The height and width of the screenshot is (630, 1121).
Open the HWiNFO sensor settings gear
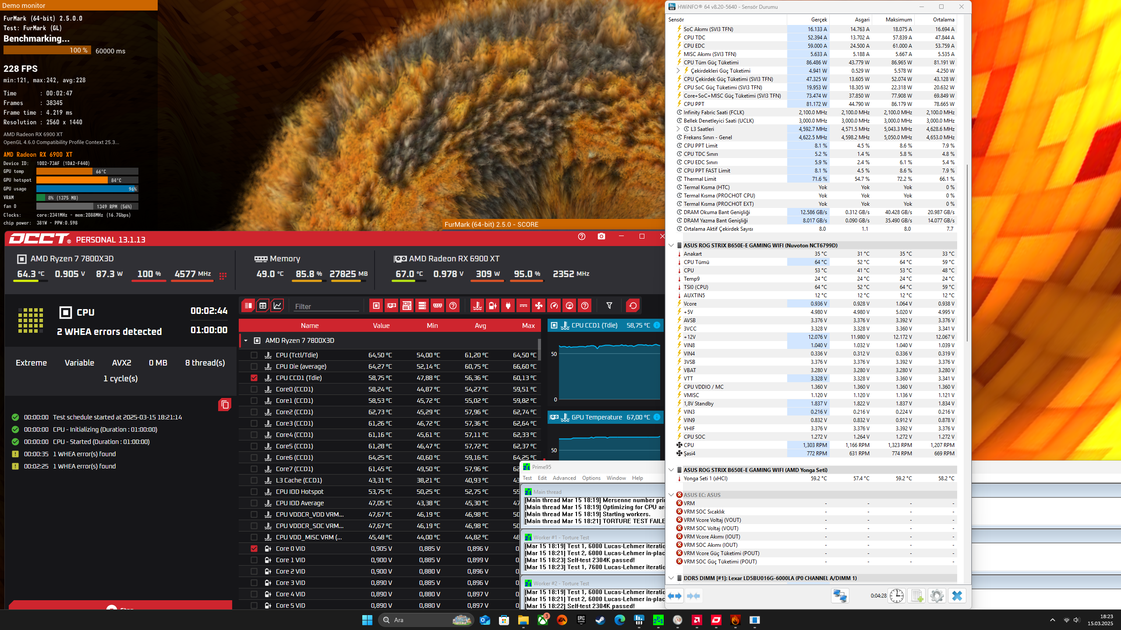(937, 596)
